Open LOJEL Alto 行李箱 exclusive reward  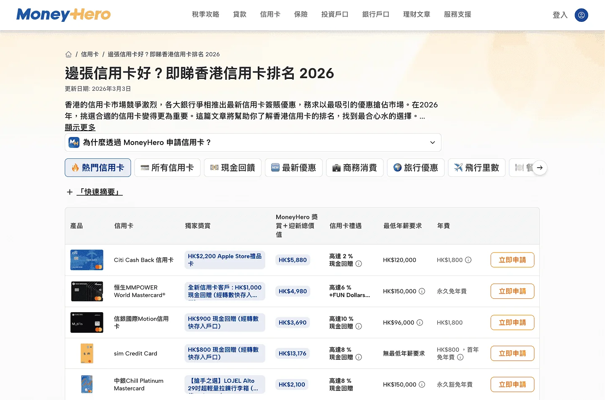[225, 384]
